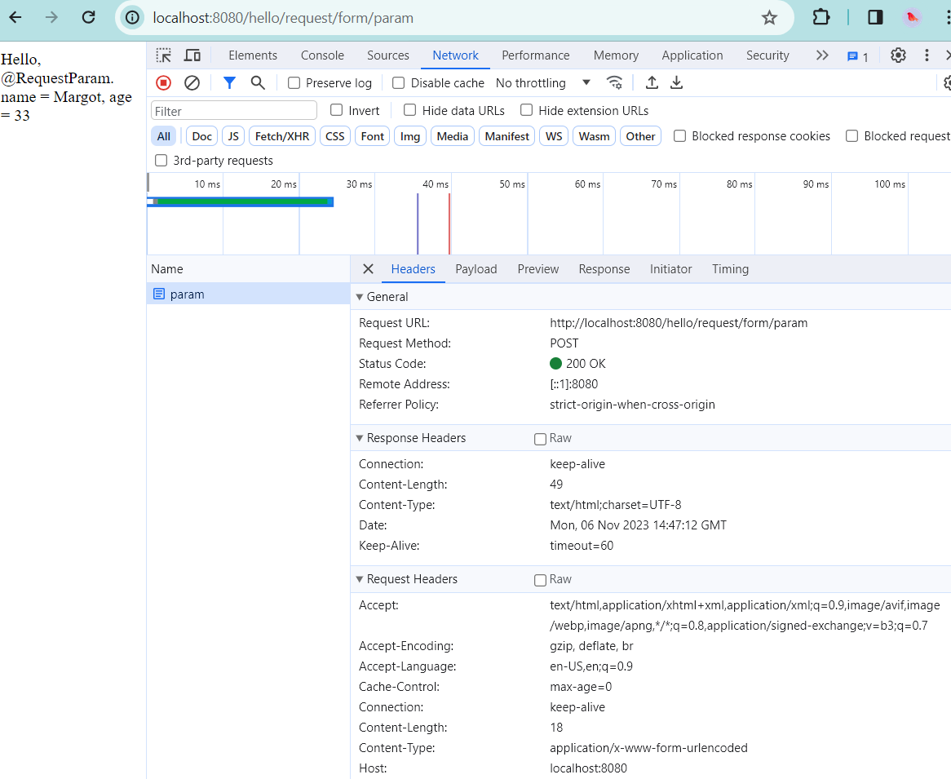This screenshot has height=779, width=951.
Task: Toggle Raw checkbox for Request Headers
Action: [540, 580]
